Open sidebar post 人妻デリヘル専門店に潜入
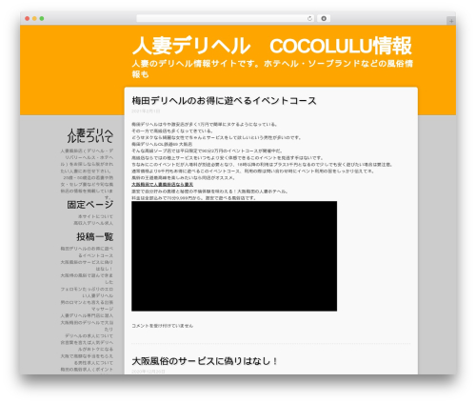The height and width of the screenshot is (403, 476). coord(87,315)
